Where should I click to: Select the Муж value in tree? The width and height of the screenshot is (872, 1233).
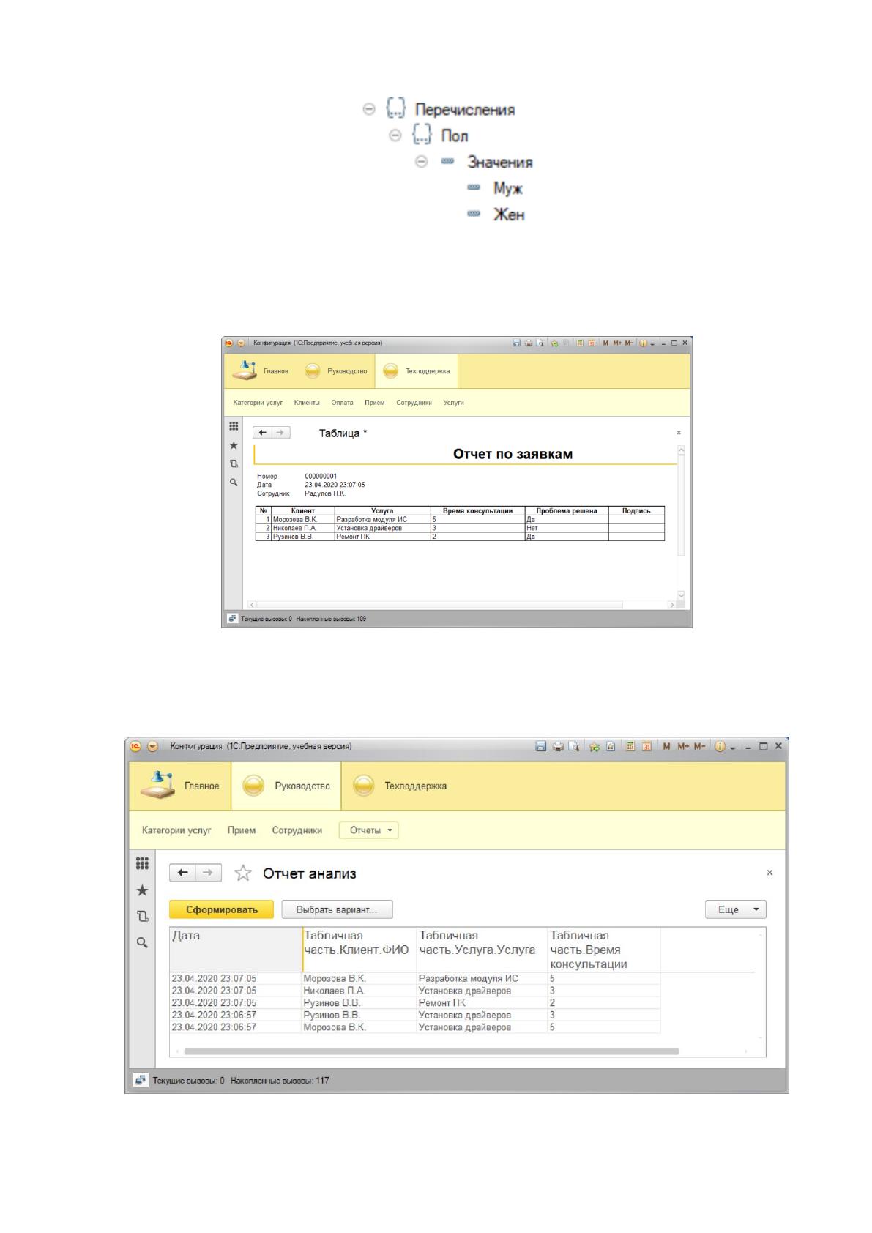[x=507, y=188]
